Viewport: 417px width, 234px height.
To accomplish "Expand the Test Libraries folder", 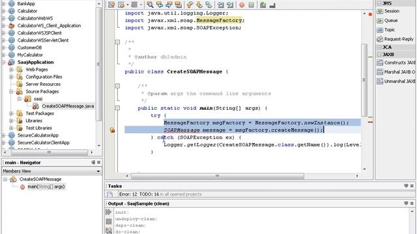I will [11, 128].
